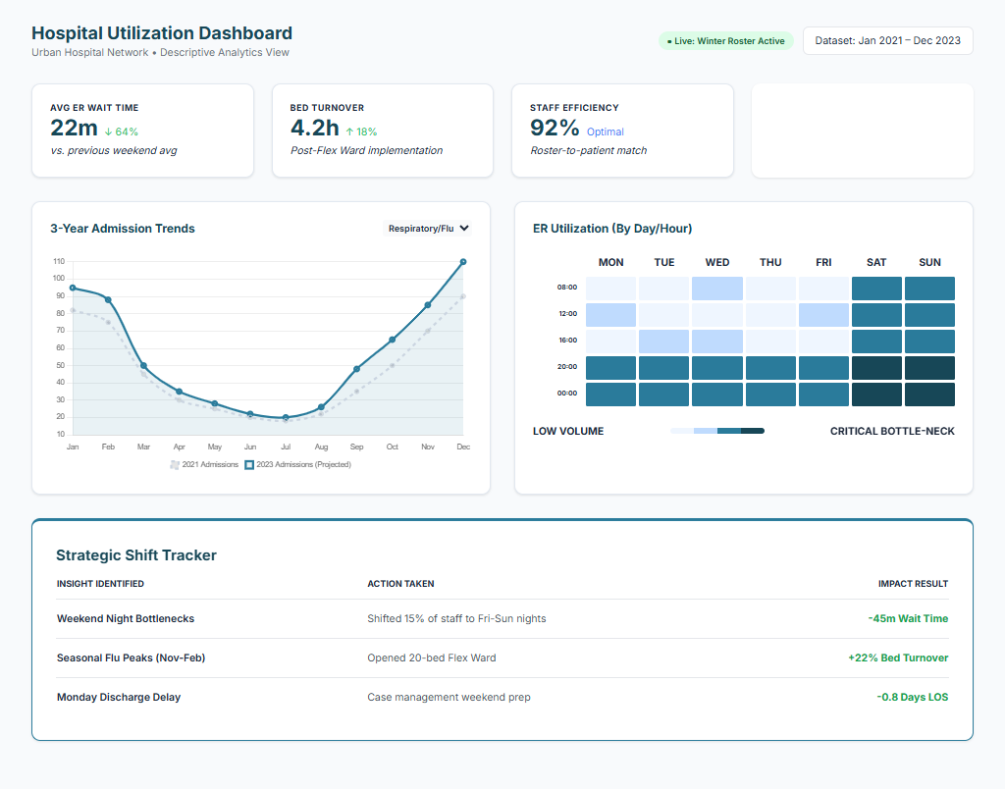Screen dimensions: 1005x789
Task: Open the Respiratory/Flu category dropdown
Action: point(428,229)
